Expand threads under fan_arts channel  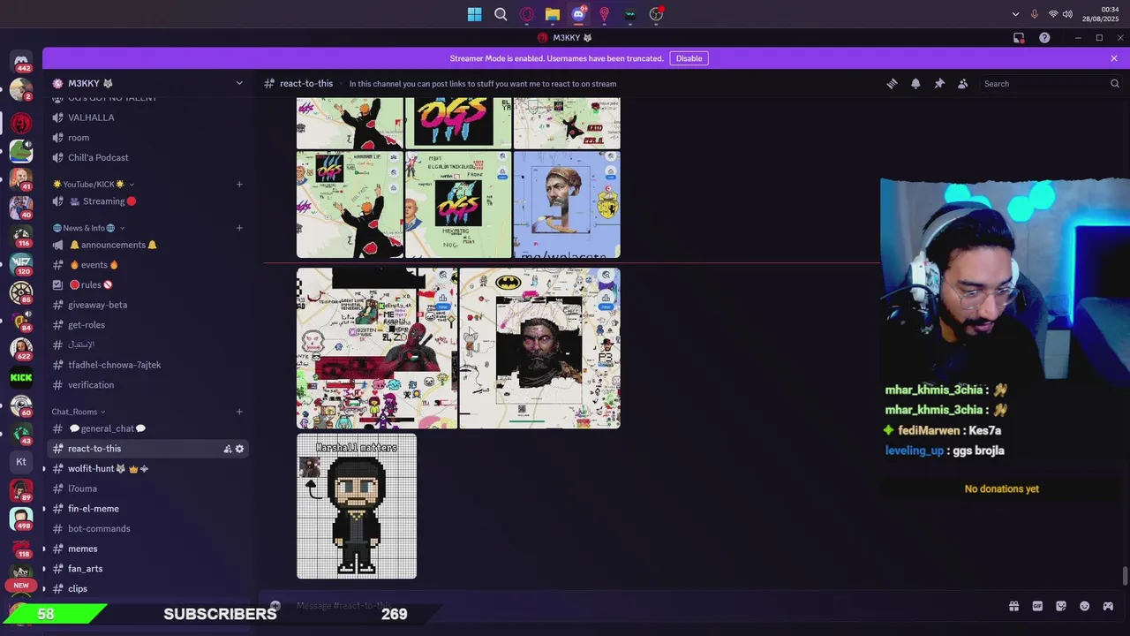click(44, 569)
